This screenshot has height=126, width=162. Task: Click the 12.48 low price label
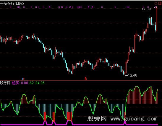click(132, 75)
